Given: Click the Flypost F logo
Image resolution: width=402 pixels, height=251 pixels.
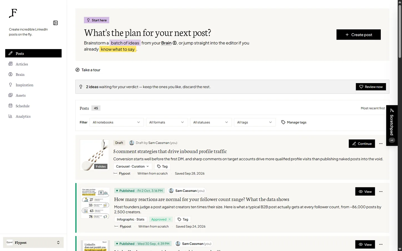Looking at the screenshot, I should click(x=13, y=13).
